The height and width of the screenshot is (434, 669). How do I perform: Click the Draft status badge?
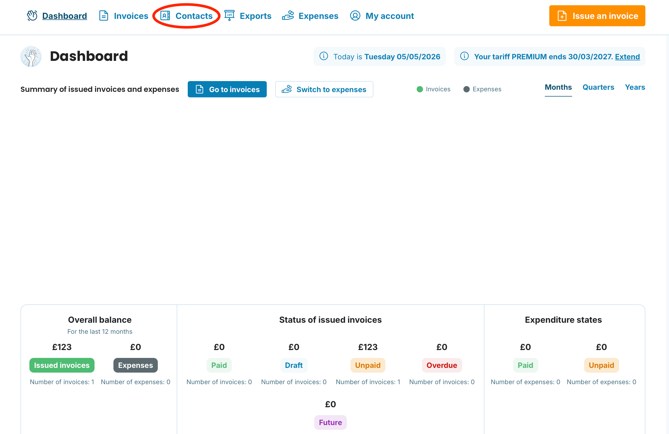click(294, 365)
